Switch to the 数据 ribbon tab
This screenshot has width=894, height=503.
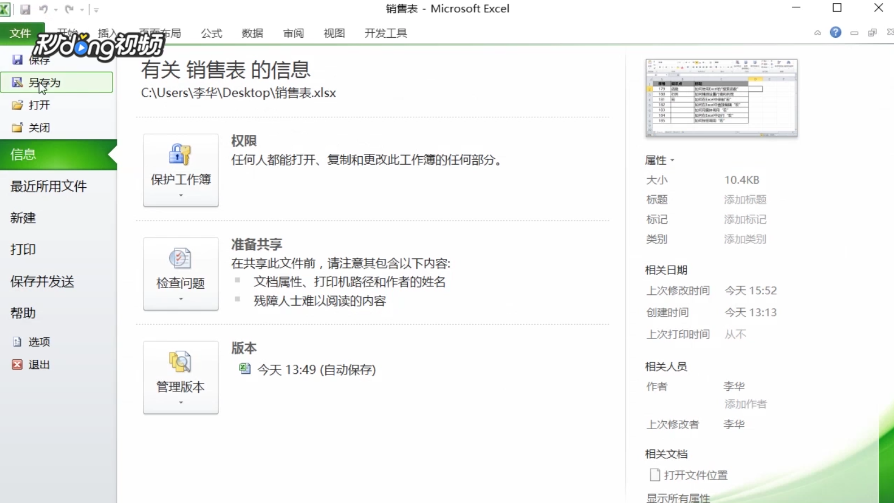tap(252, 33)
